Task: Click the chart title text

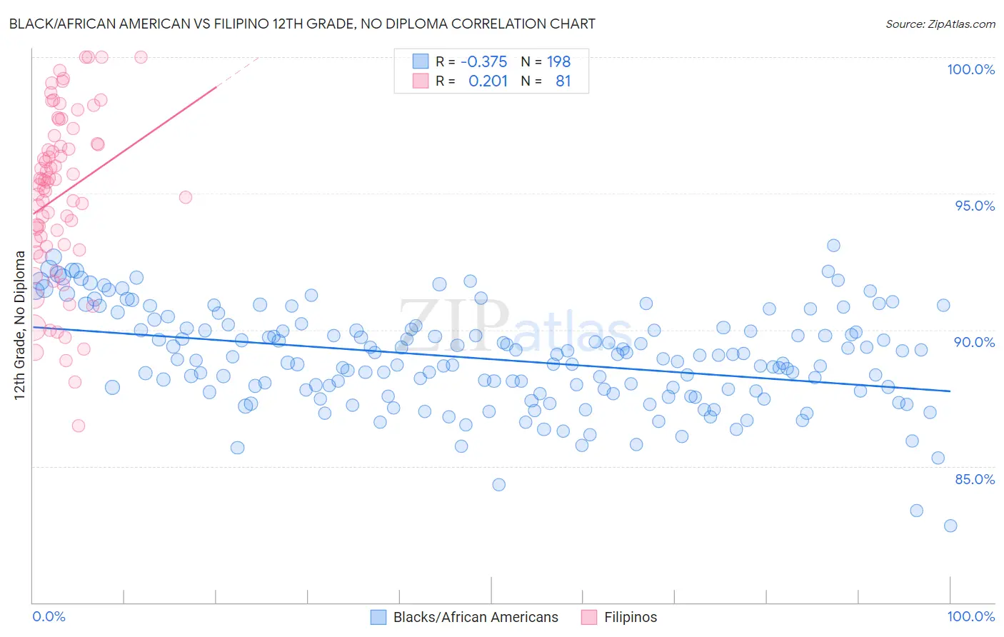Action: tap(302, 24)
